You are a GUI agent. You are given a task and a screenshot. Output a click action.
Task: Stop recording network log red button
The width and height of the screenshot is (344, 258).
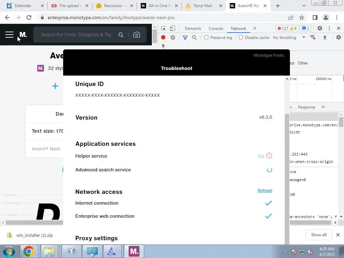[x=163, y=38]
